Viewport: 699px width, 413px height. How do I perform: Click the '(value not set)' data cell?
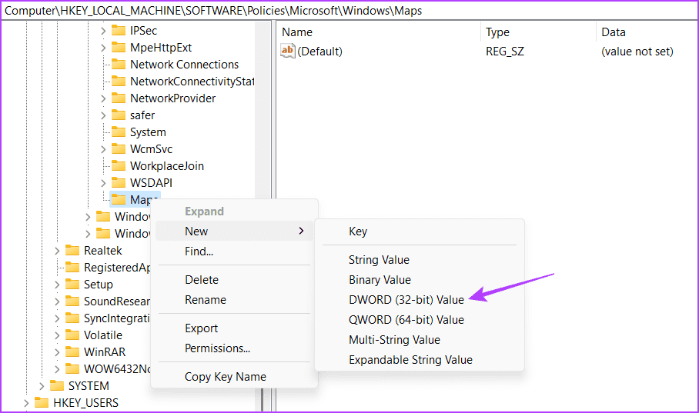[x=637, y=52]
